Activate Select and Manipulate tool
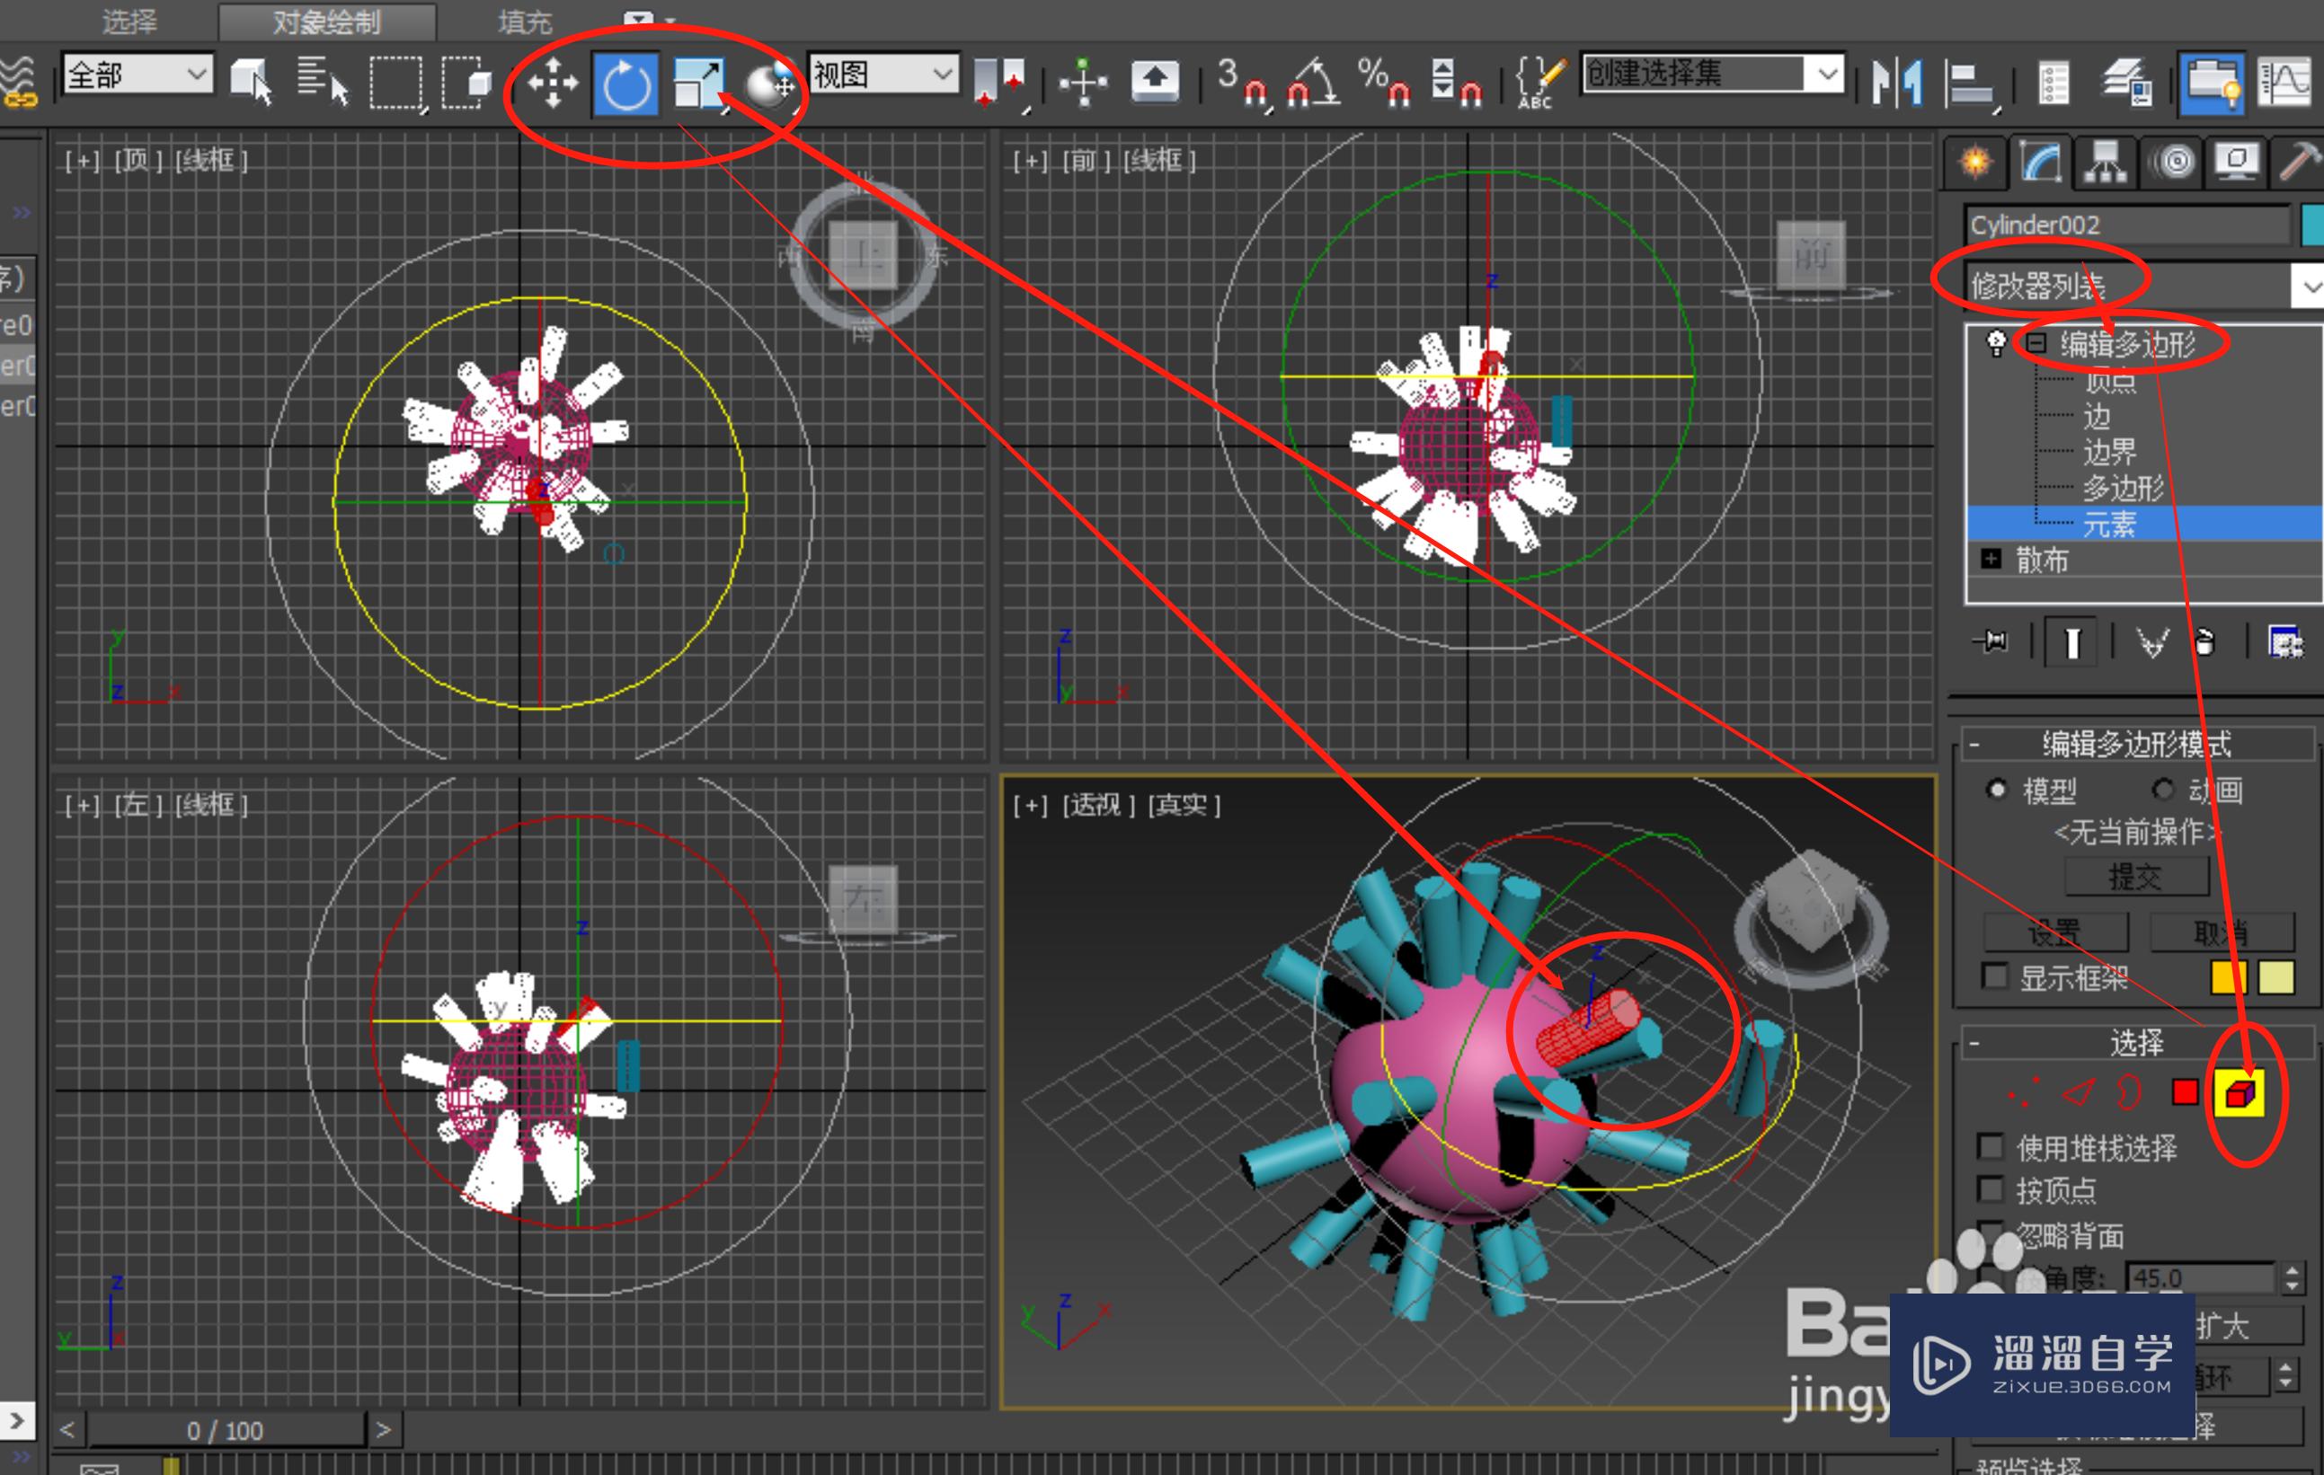2324x1475 pixels. [x=1084, y=83]
